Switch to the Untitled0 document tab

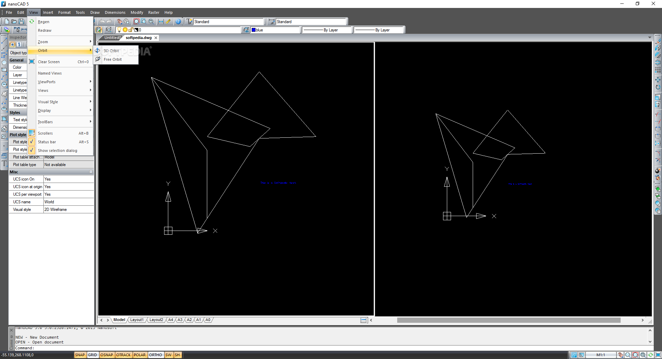coord(112,38)
